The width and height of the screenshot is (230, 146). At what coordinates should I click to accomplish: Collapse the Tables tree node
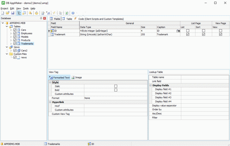click(7, 27)
